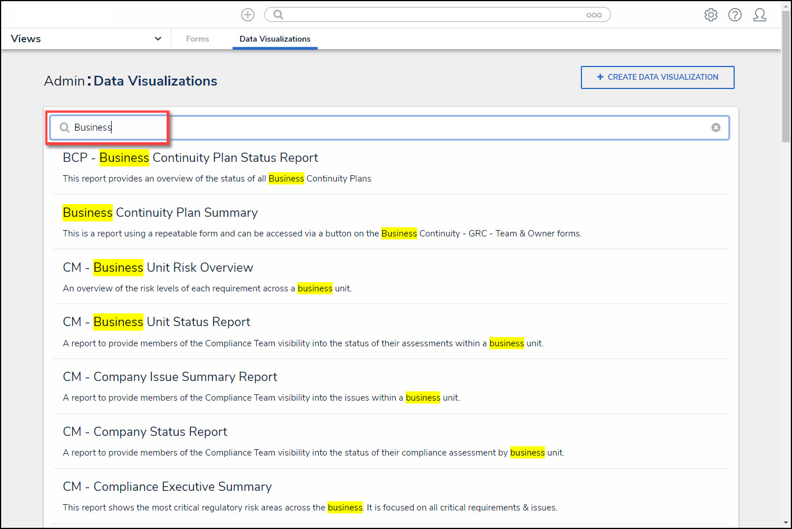Open the user profile icon
Image resolution: width=792 pixels, height=529 pixels.
(760, 15)
